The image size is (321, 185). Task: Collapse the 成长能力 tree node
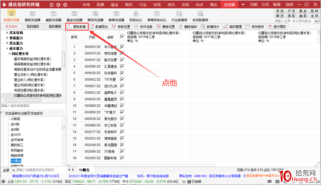7,48
